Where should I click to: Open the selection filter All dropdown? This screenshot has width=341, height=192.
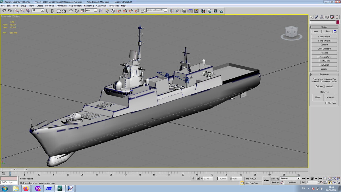click(x=38, y=10)
